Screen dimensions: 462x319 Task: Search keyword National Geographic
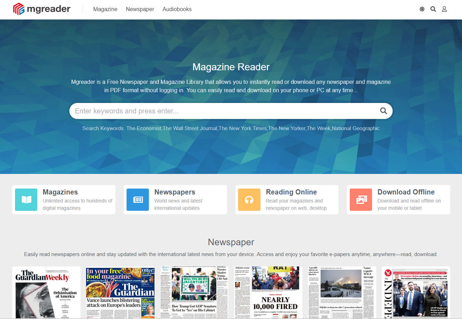point(356,128)
